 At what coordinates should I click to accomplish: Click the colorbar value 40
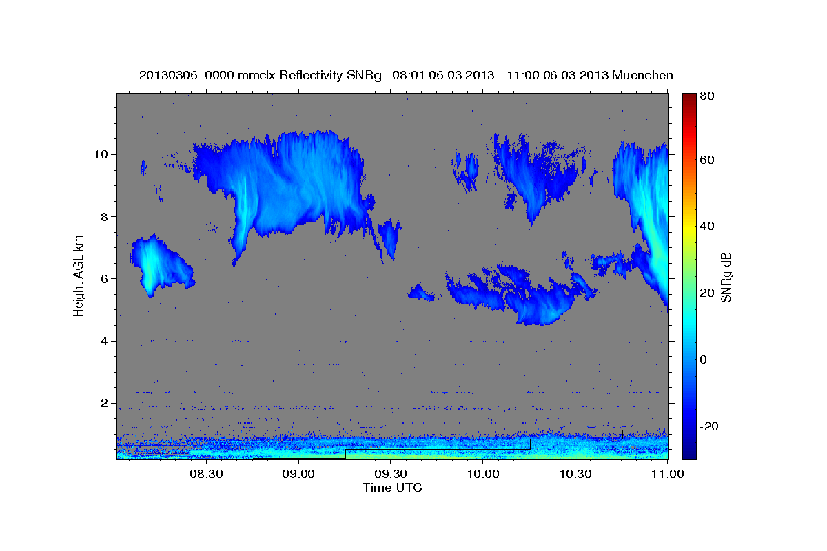click(708, 226)
